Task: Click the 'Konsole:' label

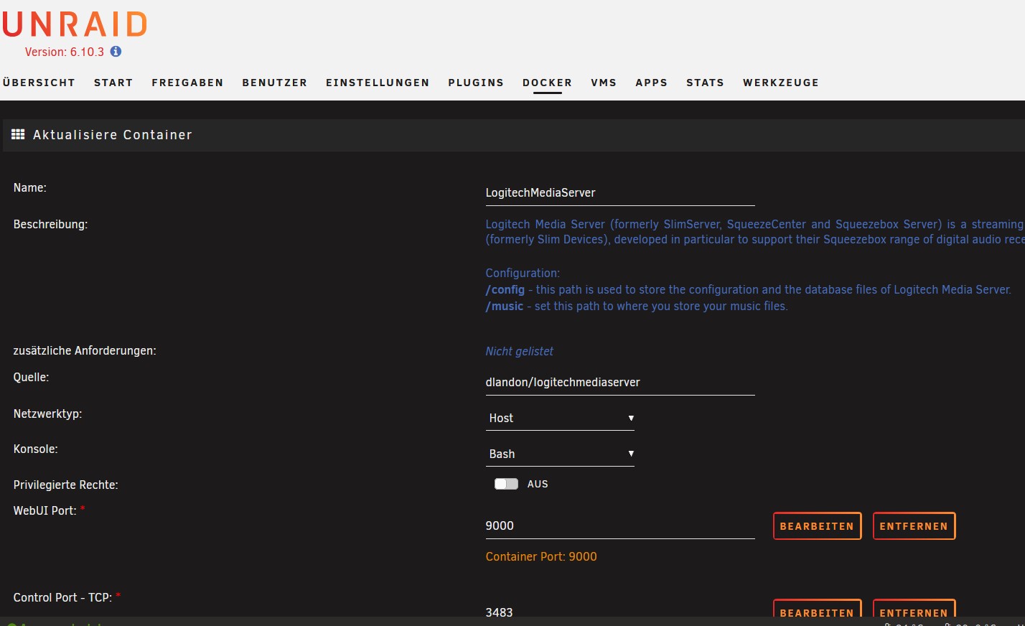Action: coord(35,449)
